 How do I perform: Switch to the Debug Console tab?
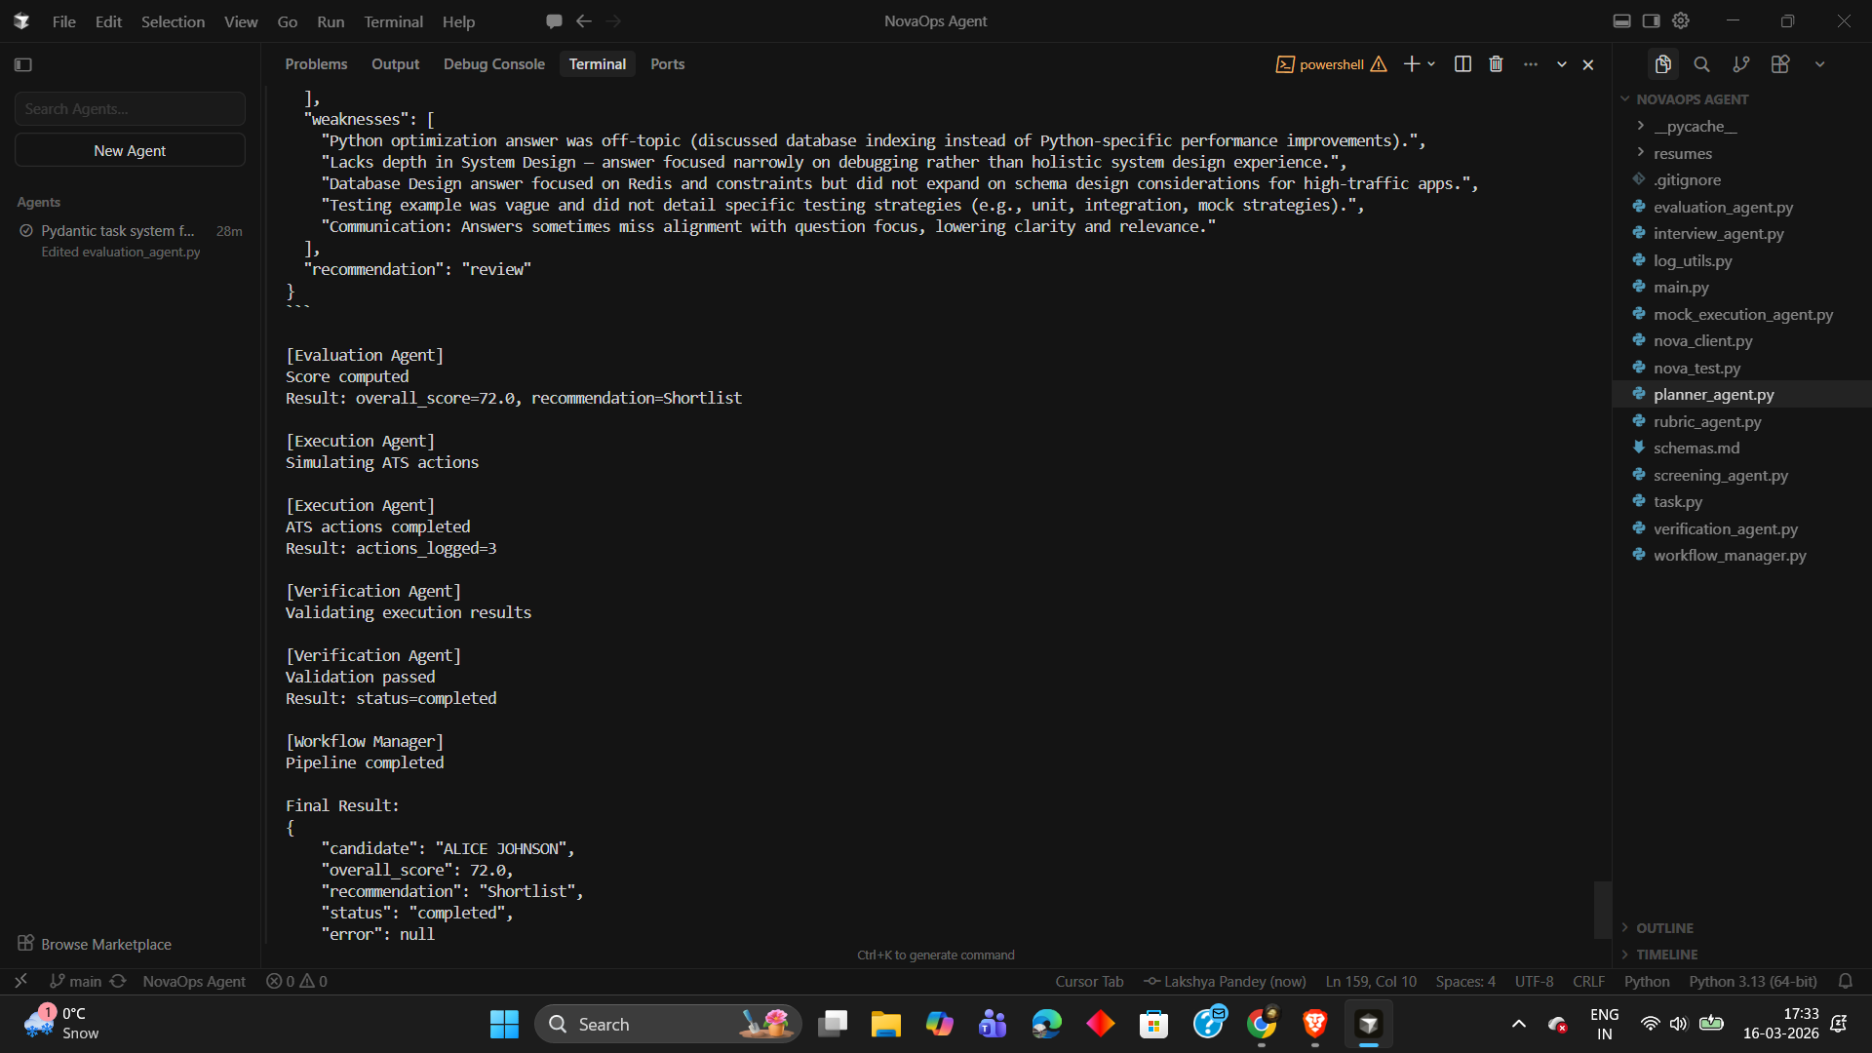click(x=493, y=64)
